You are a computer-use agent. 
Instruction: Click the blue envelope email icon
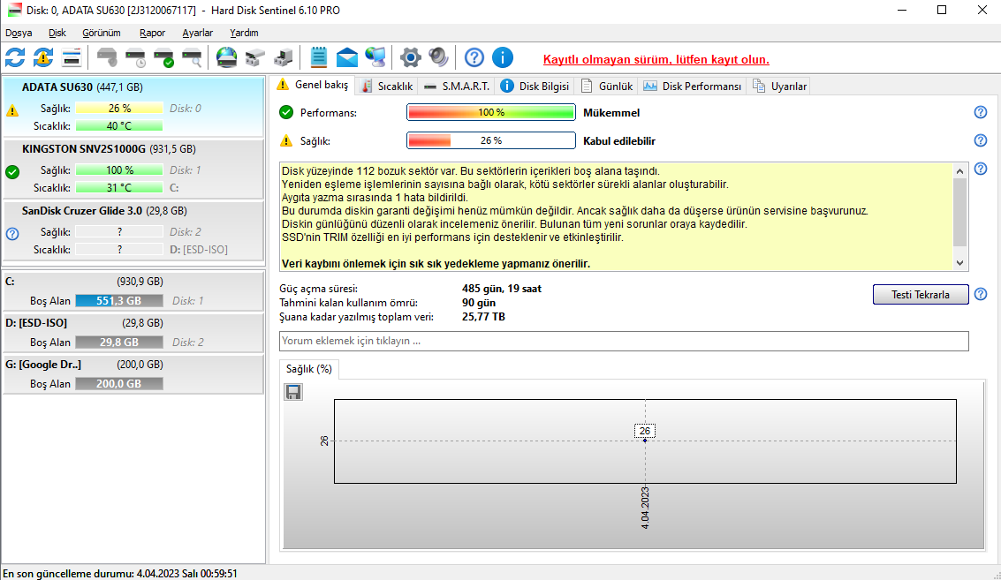pos(346,57)
